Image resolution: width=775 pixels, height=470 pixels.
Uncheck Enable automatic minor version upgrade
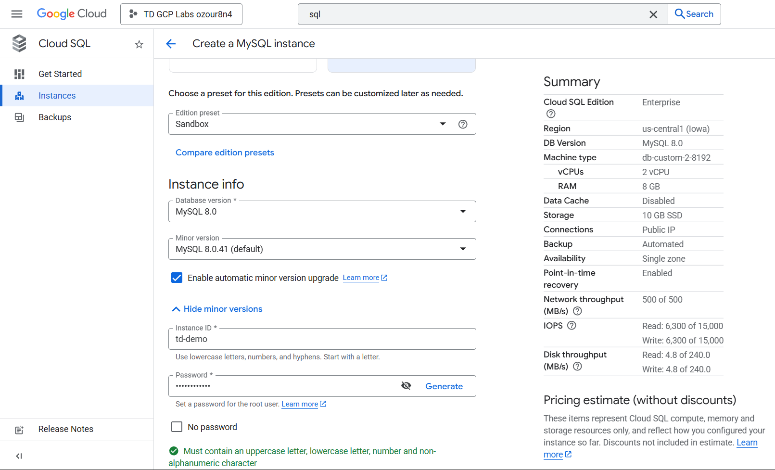point(177,278)
